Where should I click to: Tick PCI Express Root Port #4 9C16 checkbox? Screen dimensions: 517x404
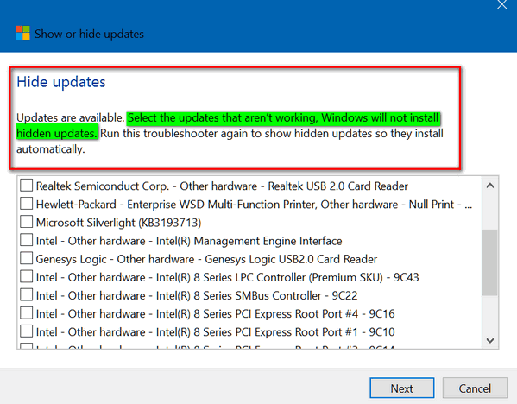click(26, 313)
